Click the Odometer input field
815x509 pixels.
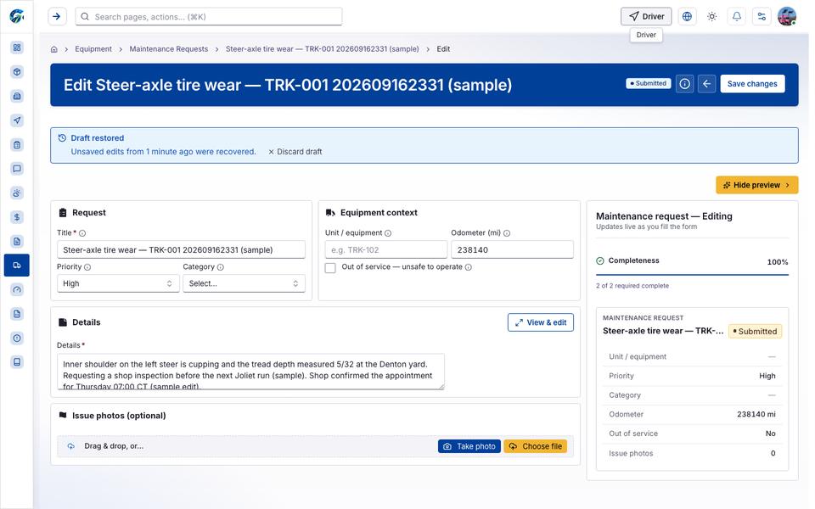[512, 249]
